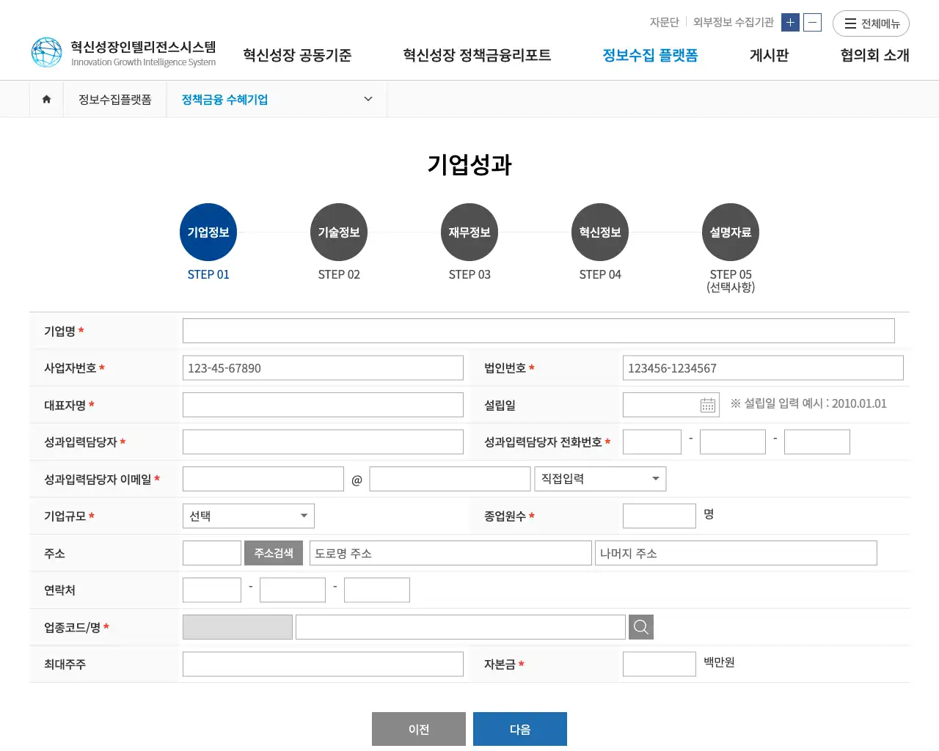The image size is (939, 751).
Task: Select the STEP 02 기술정보 circle
Action: coord(339,232)
